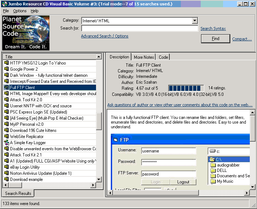Screen dimensions: 257x209
Task: Click the Usenet NNTP with OCX icon
Action: [x=6, y=106]
